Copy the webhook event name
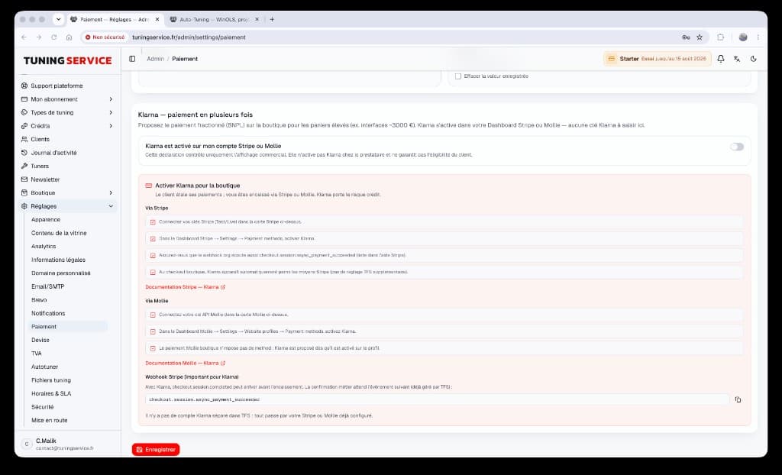Viewport: 782px width, 475px height. tap(738, 399)
